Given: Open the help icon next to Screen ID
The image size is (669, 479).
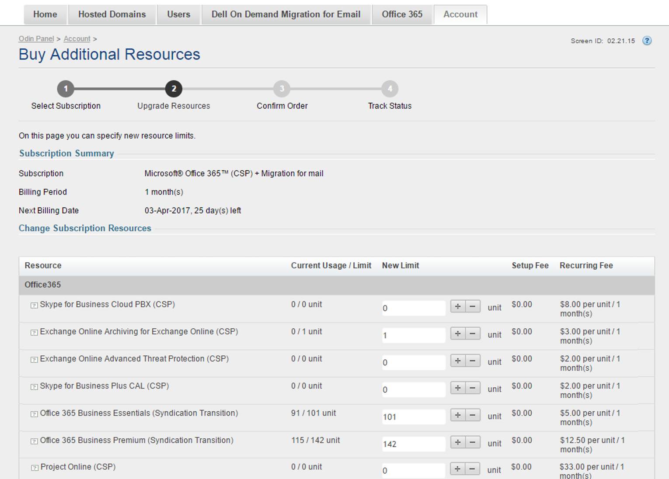Looking at the screenshot, I should click(647, 41).
